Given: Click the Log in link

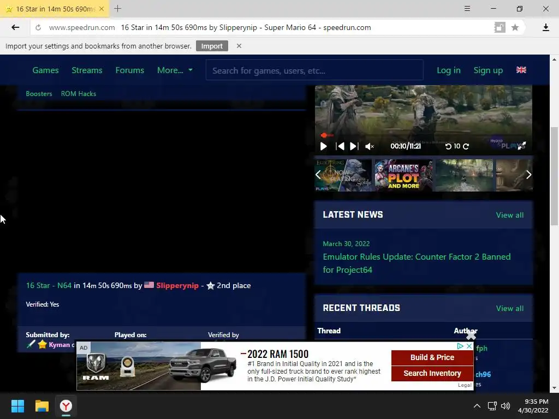Looking at the screenshot, I should click(449, 70).
